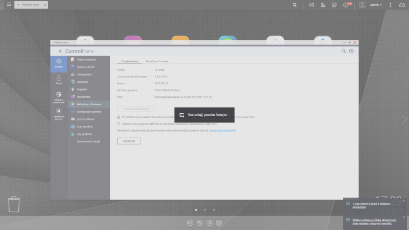This screenshot has width=409, height=230.
Task: Open the volume control speaker icon
Action: click(x=311, y=5)
